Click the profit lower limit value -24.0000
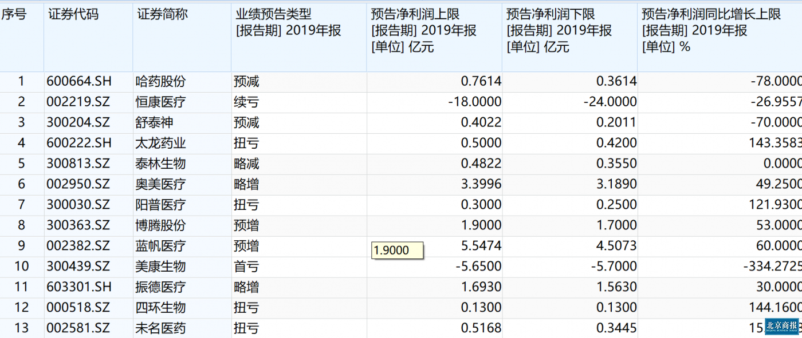 pyautogui.click(x=610, y=102)
